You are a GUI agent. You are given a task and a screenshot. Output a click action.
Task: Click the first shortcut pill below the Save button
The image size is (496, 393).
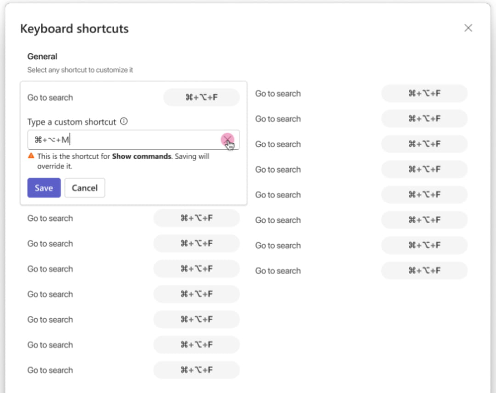(x=197, y=218)
